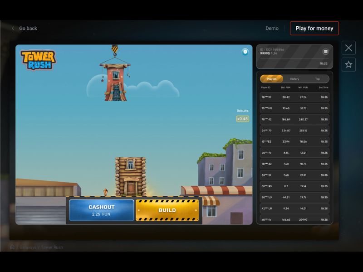Click the back chevron next to Go back
This screenshot has width=363, height=272.
point(13,28)
